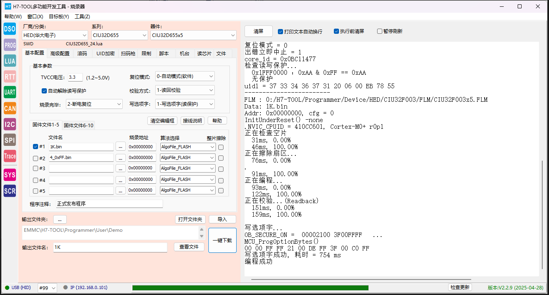Open the 写选项字 dropdown
549x295 pixels.
click(x=185, y=104)
